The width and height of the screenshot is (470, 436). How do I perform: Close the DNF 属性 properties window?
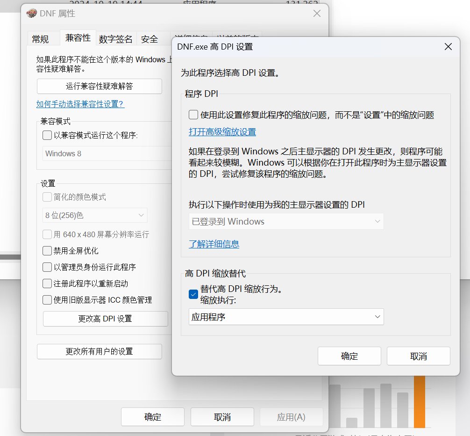(x=317, y=14)
